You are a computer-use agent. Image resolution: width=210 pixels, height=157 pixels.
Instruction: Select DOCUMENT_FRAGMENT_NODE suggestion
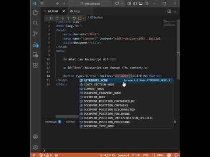pyautogui.click(x=126, y=93)
